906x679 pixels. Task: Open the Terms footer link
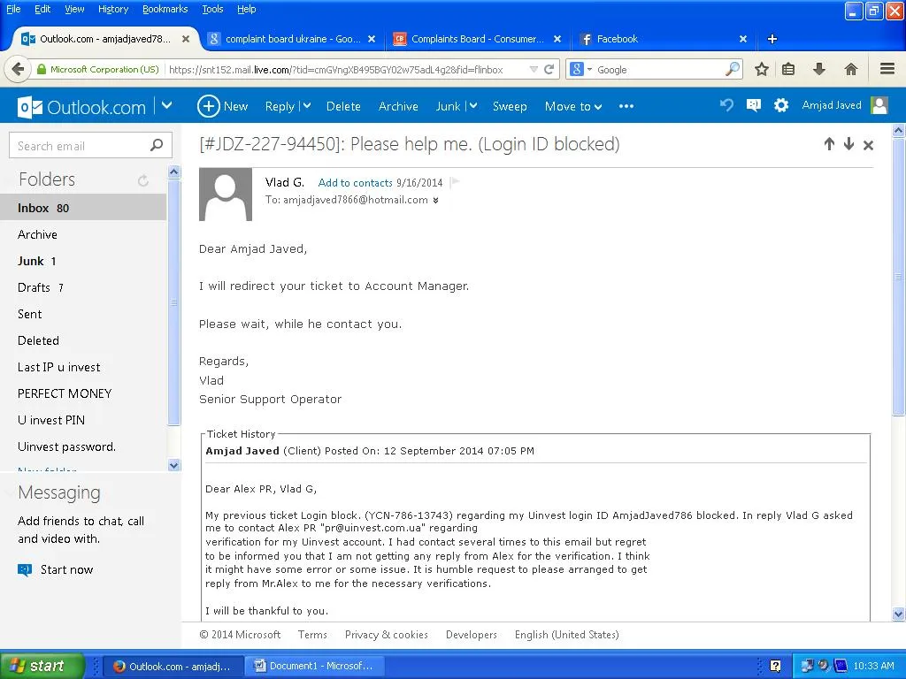tap(312, 635)
